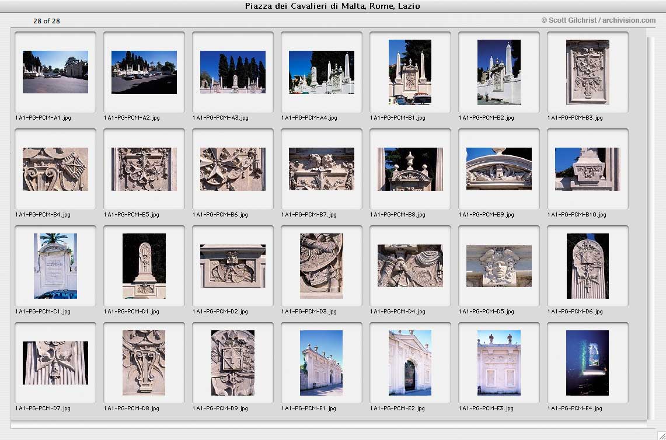The image size is (666, 440).
Task: Open the 1A1-PG-PCM-D8.jpg image
Action: coord(144,363)
